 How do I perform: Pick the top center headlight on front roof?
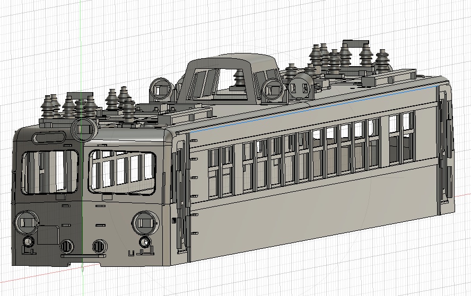pos(84,130)
